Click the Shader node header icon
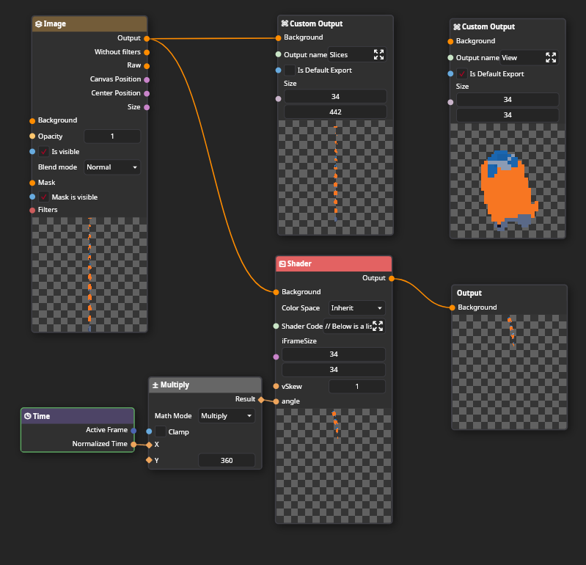 pos(282,264)
